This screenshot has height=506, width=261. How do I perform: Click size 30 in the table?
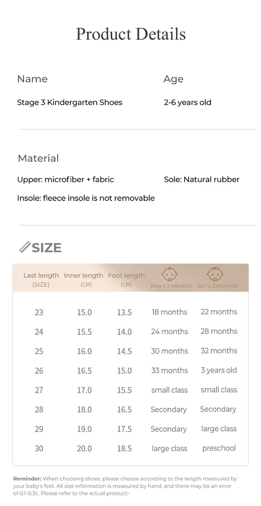coord(39,449)
